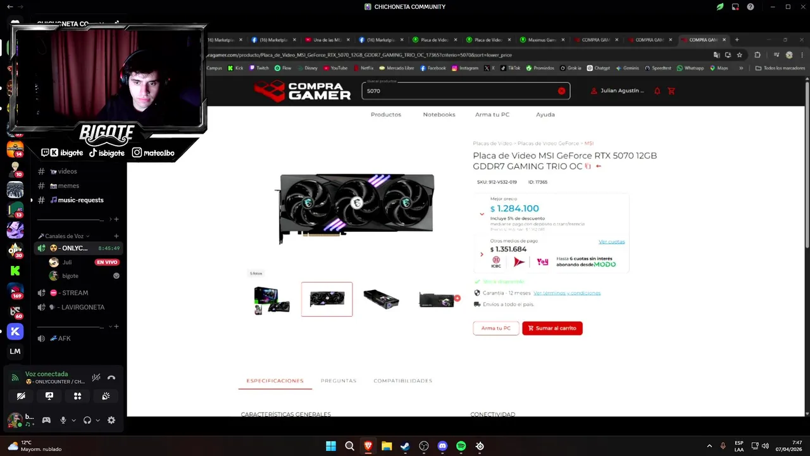
Task: Open microphone input options dropdown in Discord
Action: (x=73, y=420)
